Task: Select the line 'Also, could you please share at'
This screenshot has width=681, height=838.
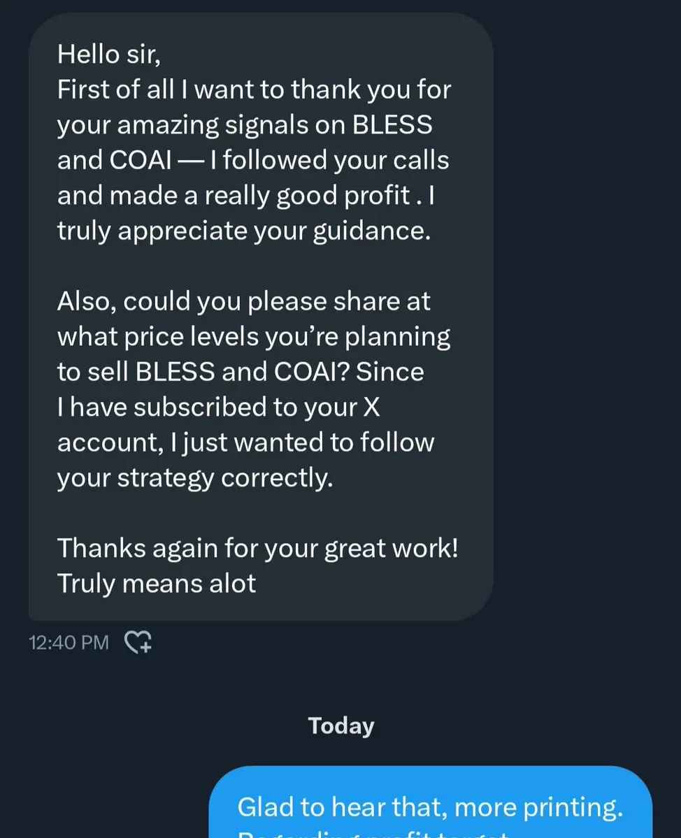Action: click(x=244, y=301)
